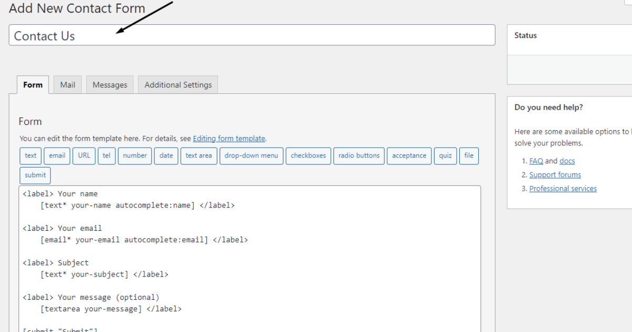Insert a text area tag

199,155
